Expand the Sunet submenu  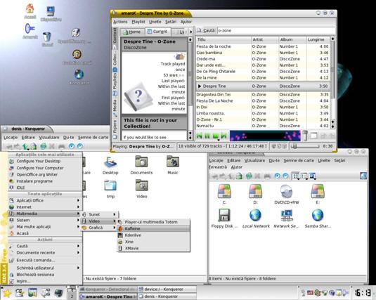click(99, 214)
